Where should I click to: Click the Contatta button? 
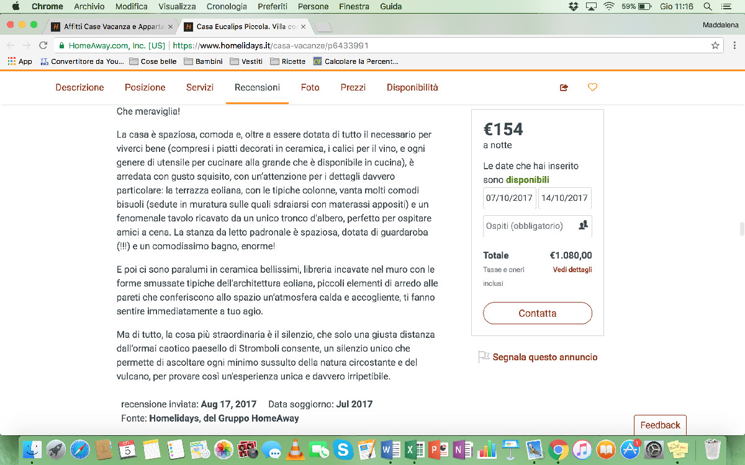(x=538, y=313)
